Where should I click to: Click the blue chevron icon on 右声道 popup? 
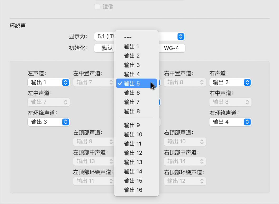pyautogui.click(x=247, y=82)
